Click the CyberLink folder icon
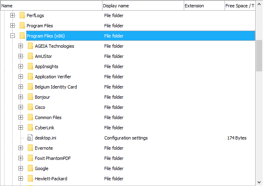263x186 pixels. pos(30,128)
